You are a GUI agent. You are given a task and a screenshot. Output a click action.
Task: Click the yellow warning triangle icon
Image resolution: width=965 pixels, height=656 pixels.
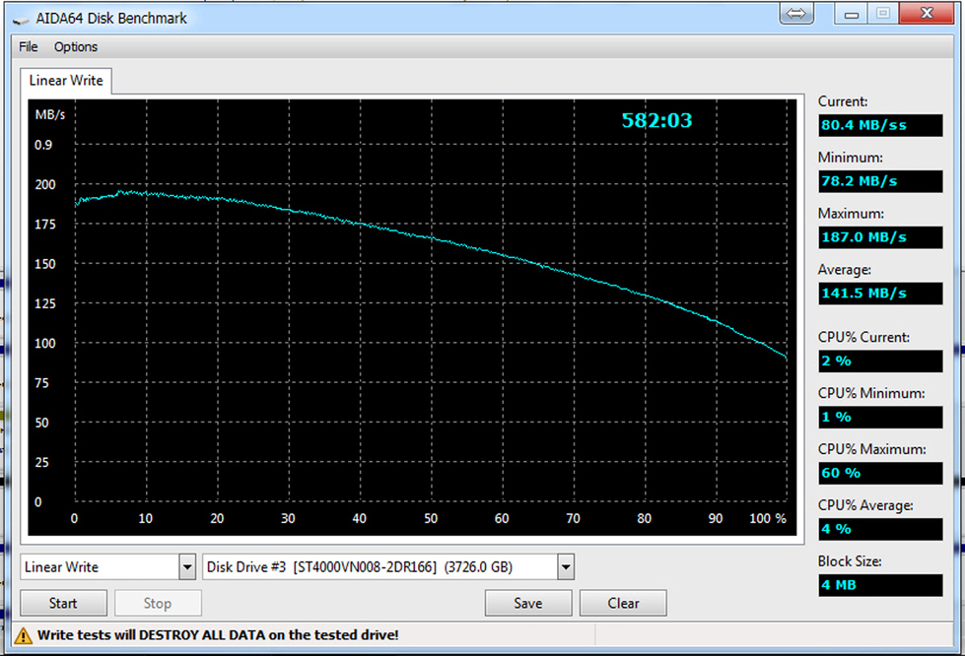coord(25,635)
